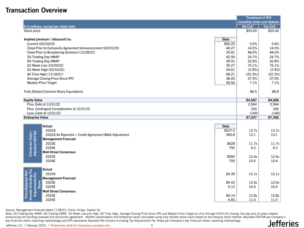Click the All Time High (11/18/21) label

[x=45, y=74]
